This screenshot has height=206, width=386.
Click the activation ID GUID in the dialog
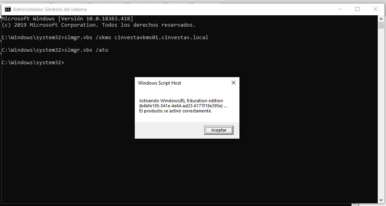181,106
